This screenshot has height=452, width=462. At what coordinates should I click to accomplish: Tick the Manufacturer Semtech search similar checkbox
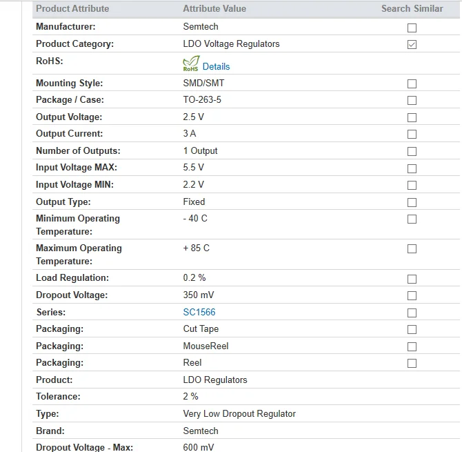click(x=412, y=28)
